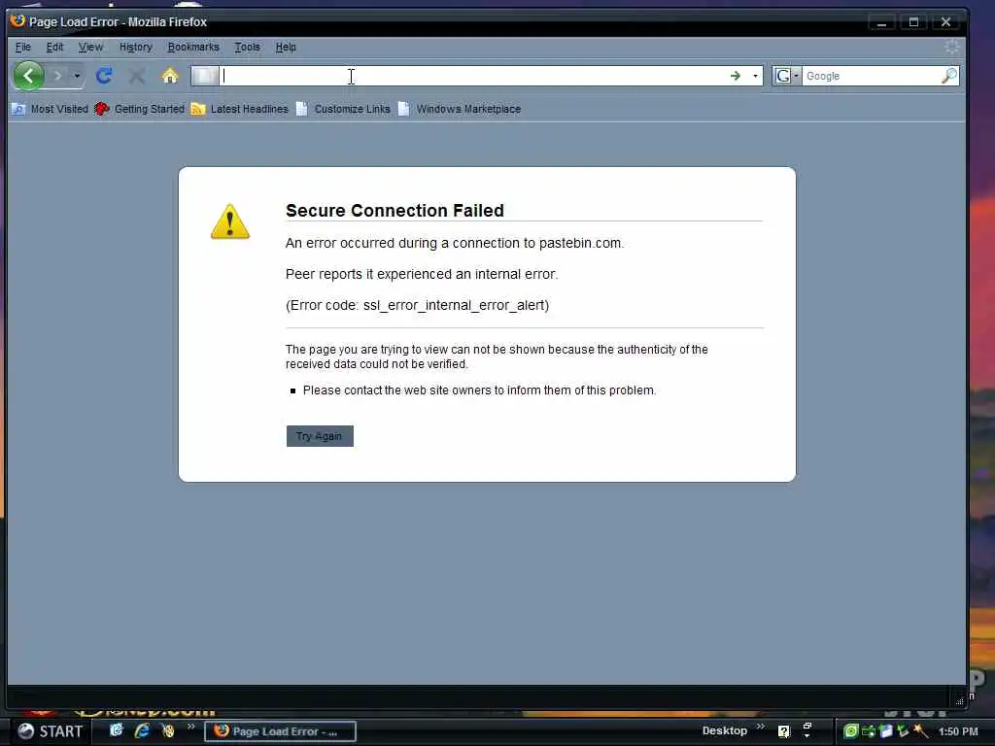Click the Firefox logo in the title bar
The image size is (995, 746).
17,21
